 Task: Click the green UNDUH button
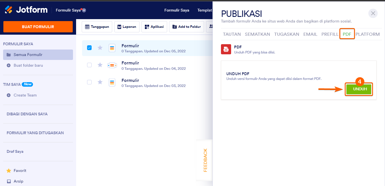pos(359,89)
